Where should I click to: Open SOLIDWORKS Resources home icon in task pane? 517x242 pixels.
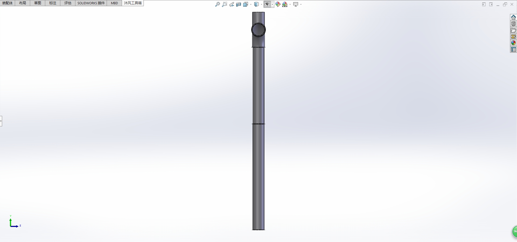tap(513, 17)
